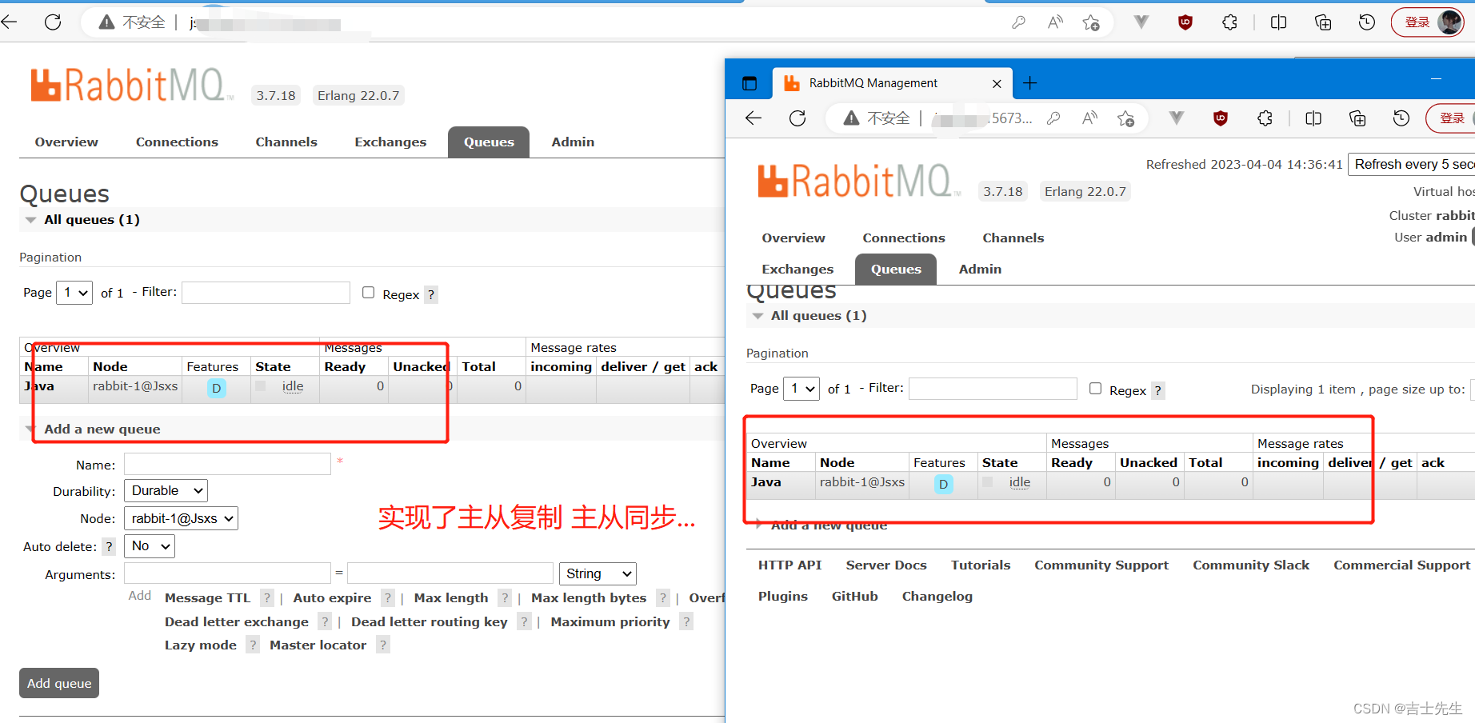Click the new queue Name input field

click(x=227, y=464)
